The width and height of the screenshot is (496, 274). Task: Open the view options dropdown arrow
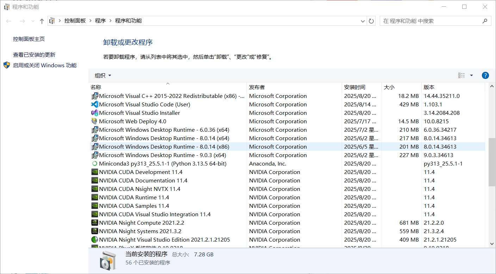point(471,75)
